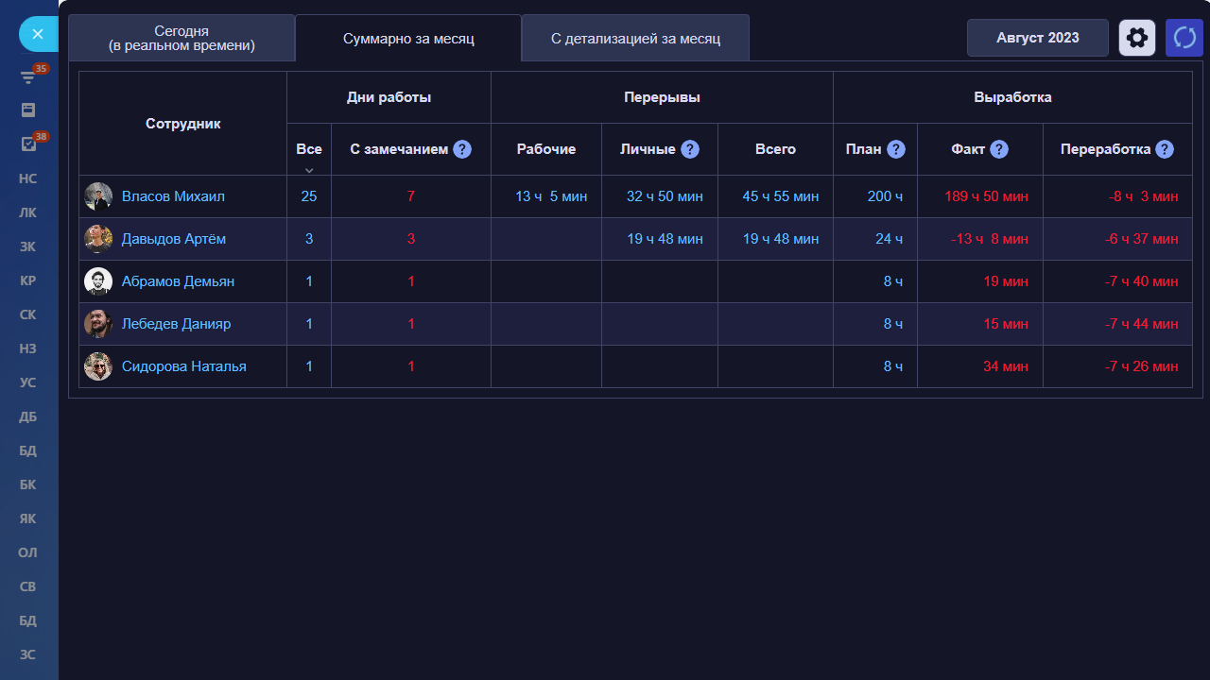Select the ЯК sidebar item
The height and width of the screenshot is (680, 1210).
point(28,518)
